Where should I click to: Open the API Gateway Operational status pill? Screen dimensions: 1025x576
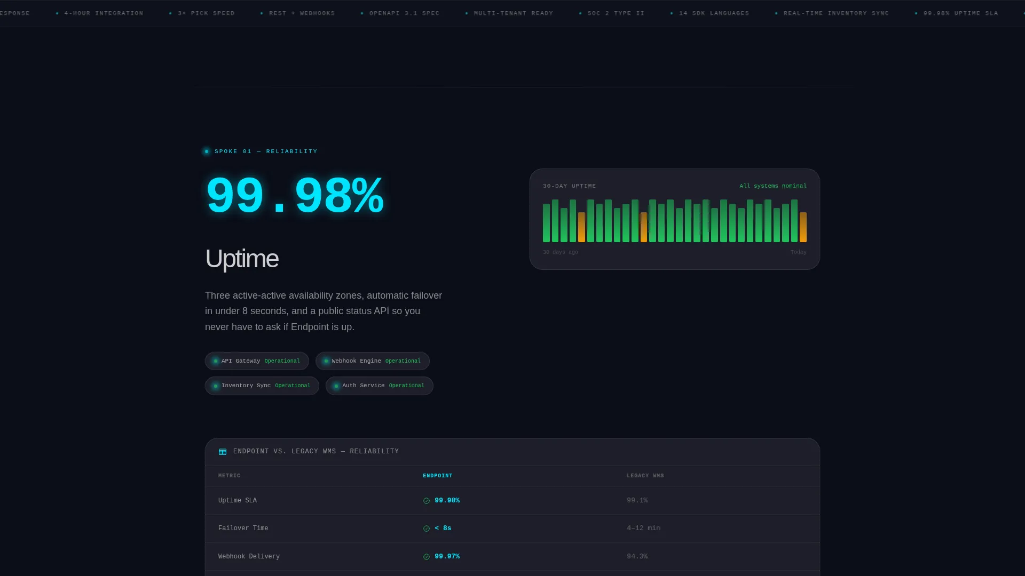(x=257, y=361)
